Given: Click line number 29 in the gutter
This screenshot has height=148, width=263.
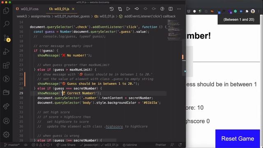Looking at the screenshot, I should coord(21,93).
